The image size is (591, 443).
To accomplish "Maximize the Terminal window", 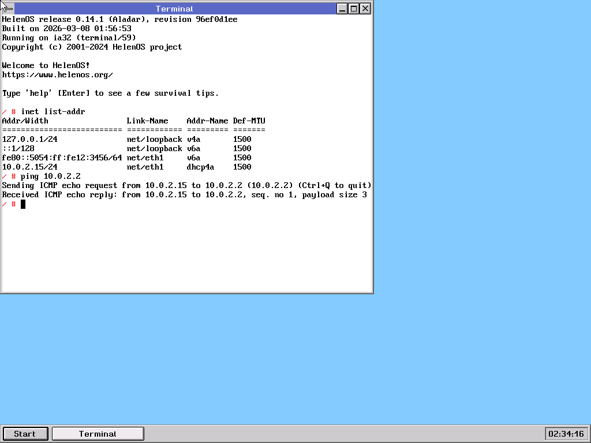I will pos(354,9).
